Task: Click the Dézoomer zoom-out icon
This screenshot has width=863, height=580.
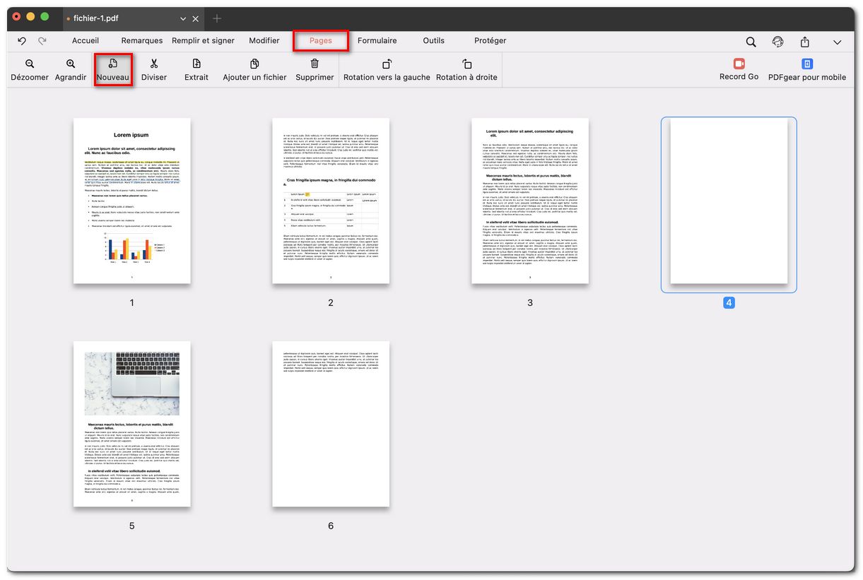Action: (30, 64)
